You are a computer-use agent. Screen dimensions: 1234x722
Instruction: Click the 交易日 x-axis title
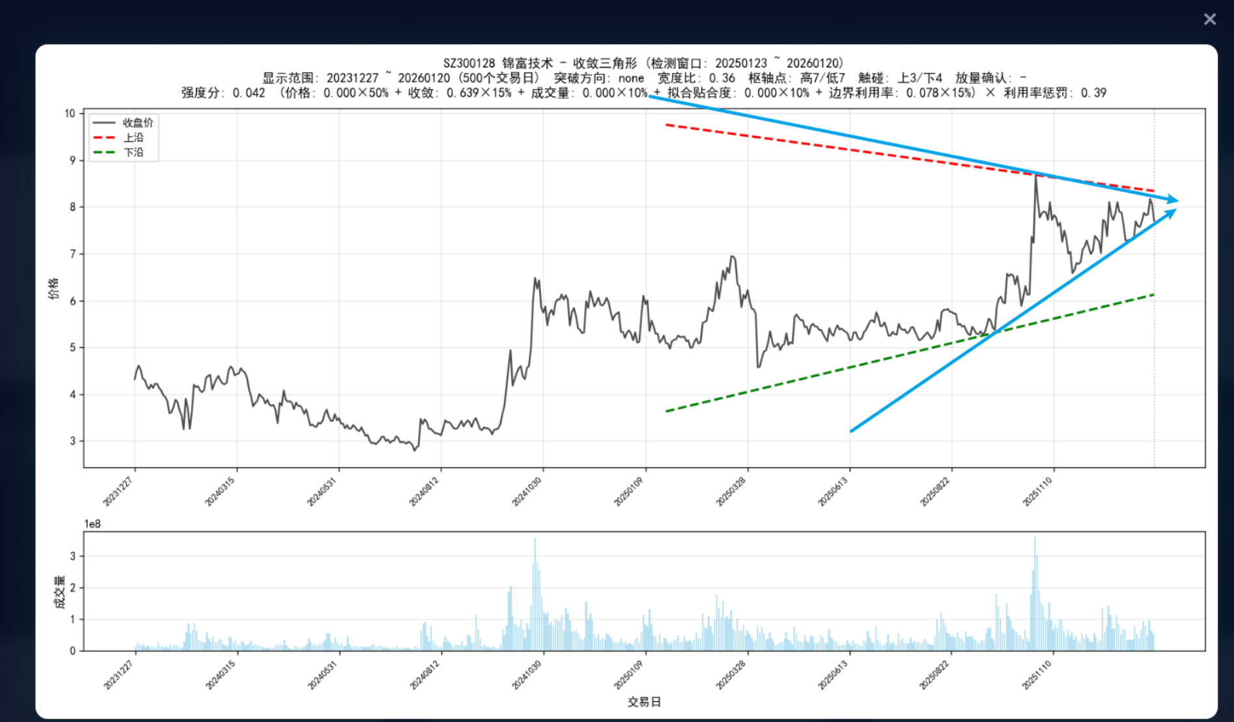click(x=644, y=702)
